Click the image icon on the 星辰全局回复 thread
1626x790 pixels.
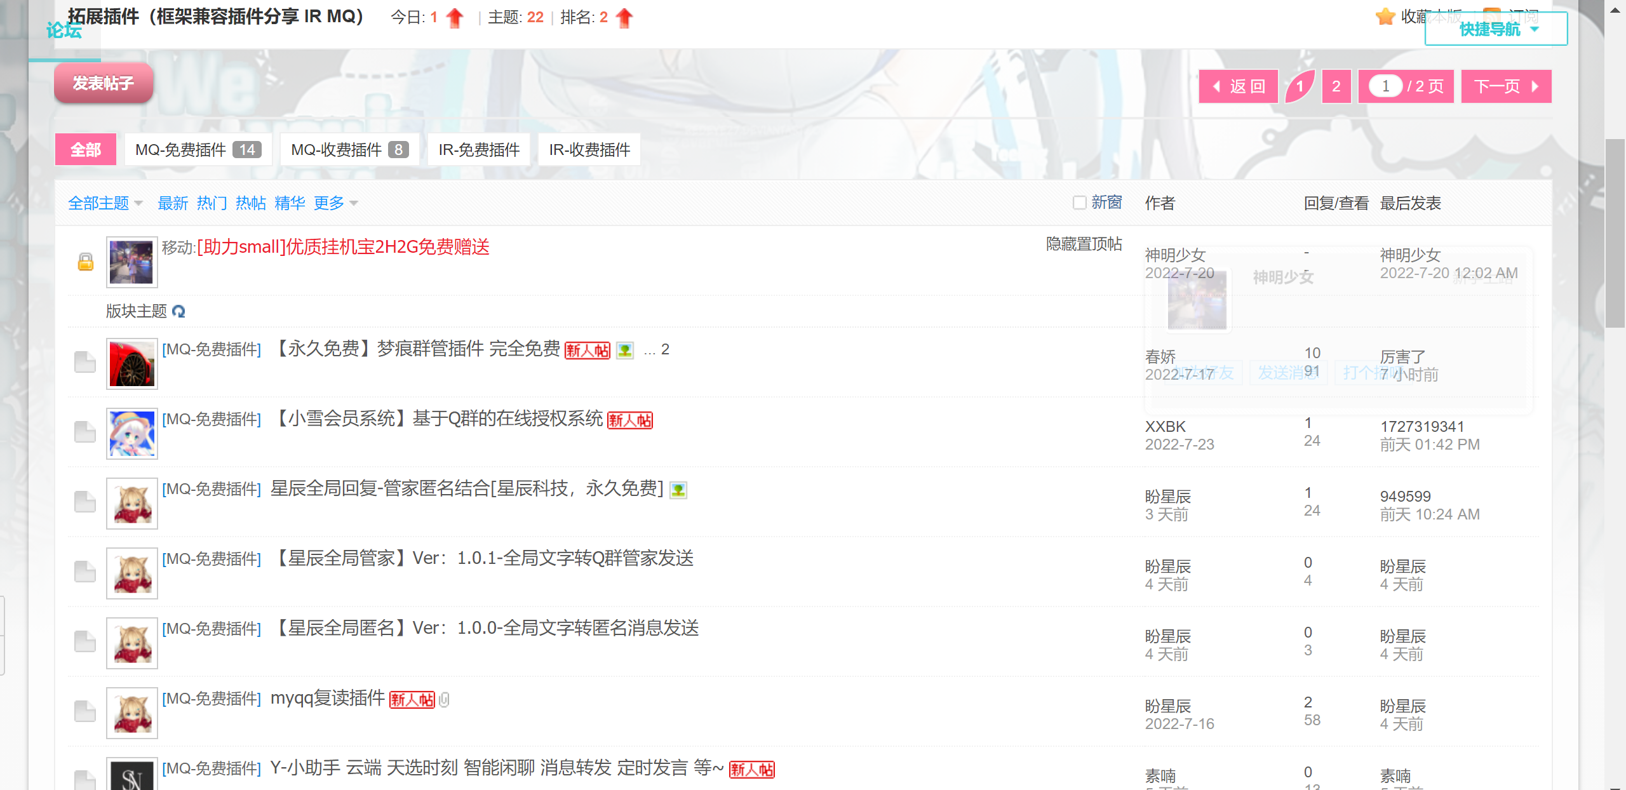[678, 490]
